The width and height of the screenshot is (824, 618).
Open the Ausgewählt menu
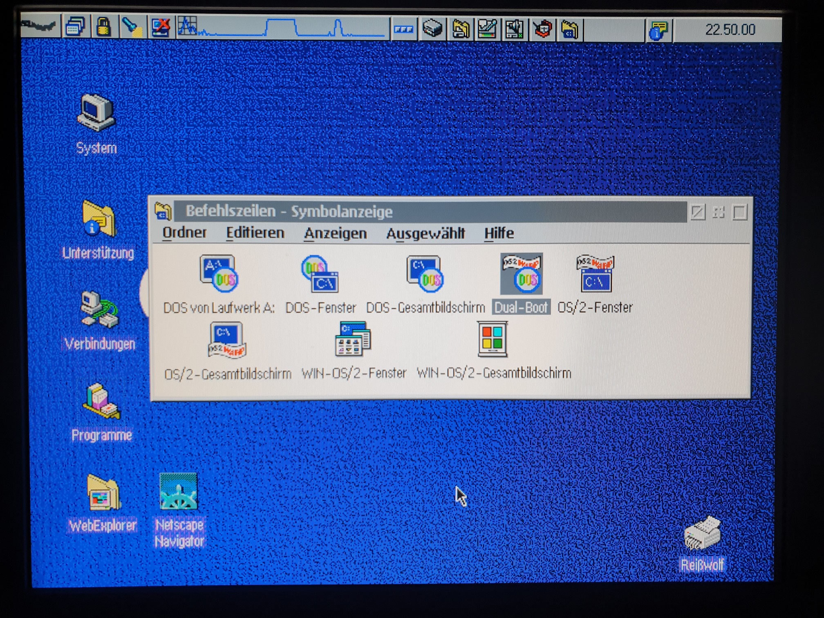(425, 233)
